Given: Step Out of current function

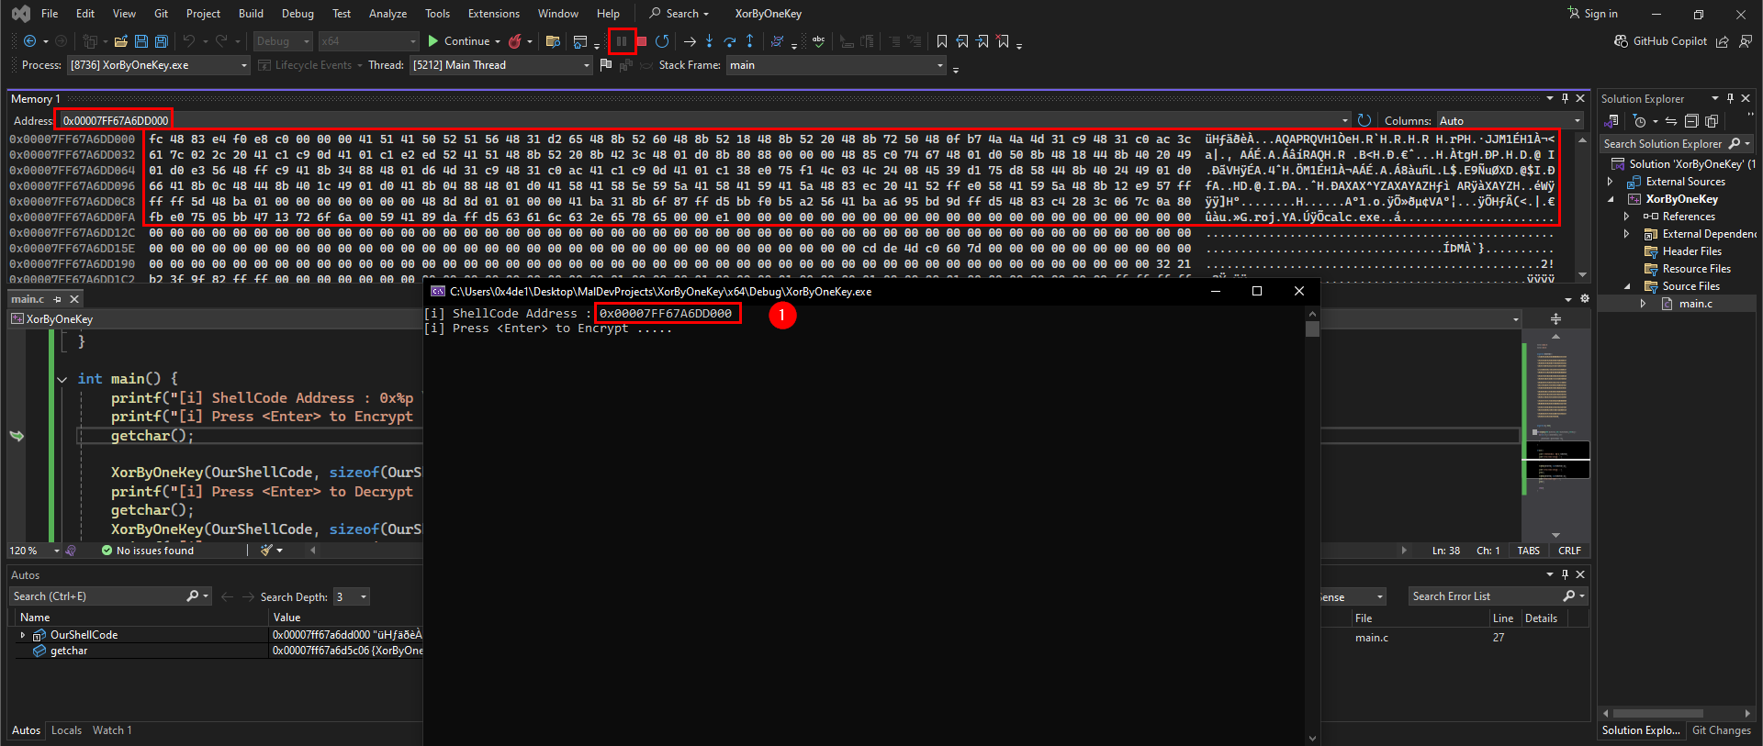Looking at the screenshot, I should pyautogui.click(x=750, y=41).
